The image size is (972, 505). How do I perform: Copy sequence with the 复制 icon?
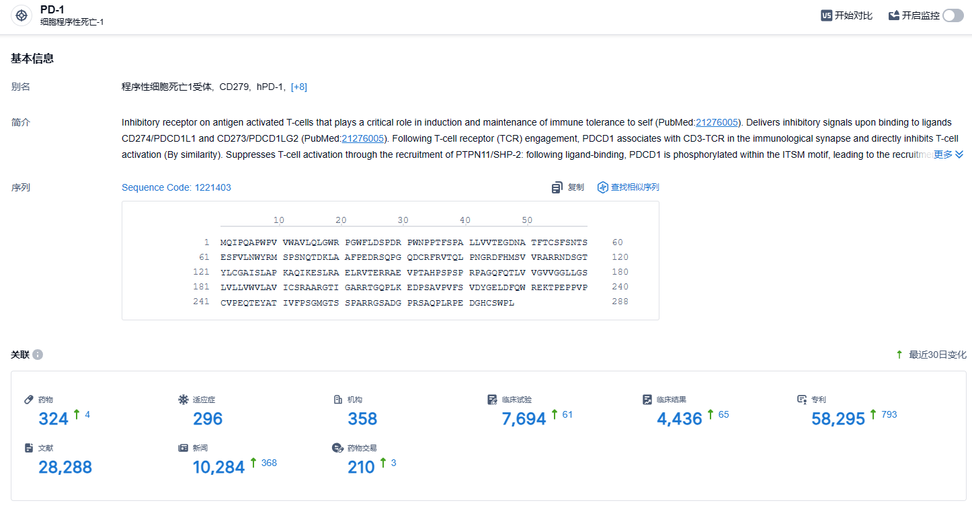click(557, 187)
